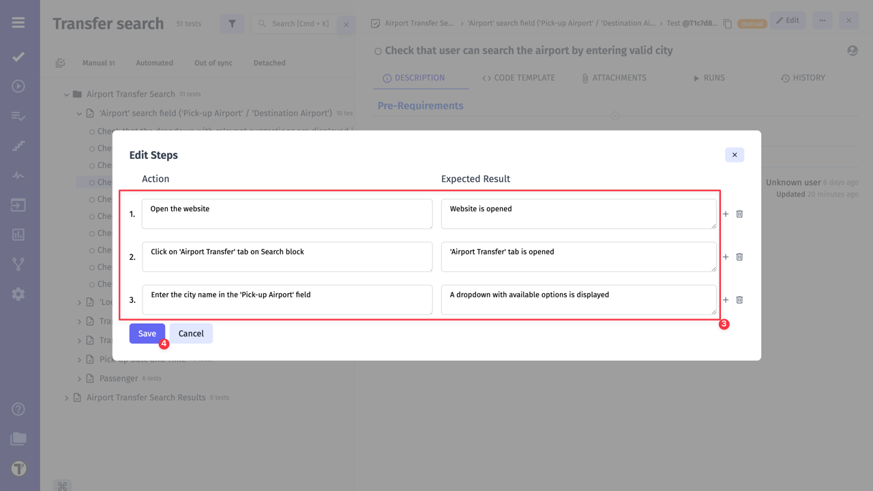
Task: Save the edited steps
Action: click(147, 333)
